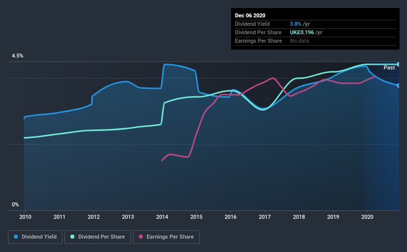The height and width of the screenshot is (252, 407).
Task: Click the Dividend Yield tooltip row label
Action: pyautogui.click(x=252, y=24)
